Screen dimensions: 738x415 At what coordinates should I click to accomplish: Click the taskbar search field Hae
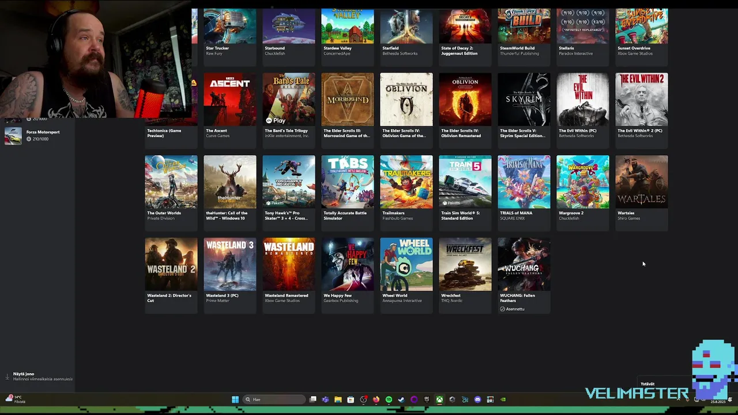[x=274, y=399]
